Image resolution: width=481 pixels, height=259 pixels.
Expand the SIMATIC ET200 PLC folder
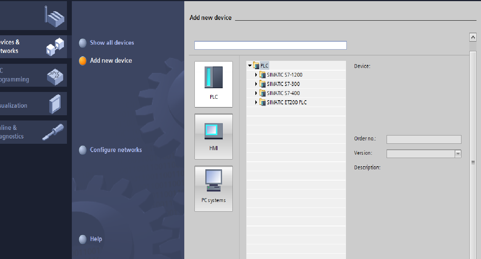click(x=256, y=102)
